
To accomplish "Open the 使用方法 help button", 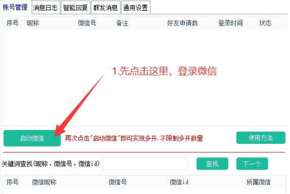I will tap(261, 138).
